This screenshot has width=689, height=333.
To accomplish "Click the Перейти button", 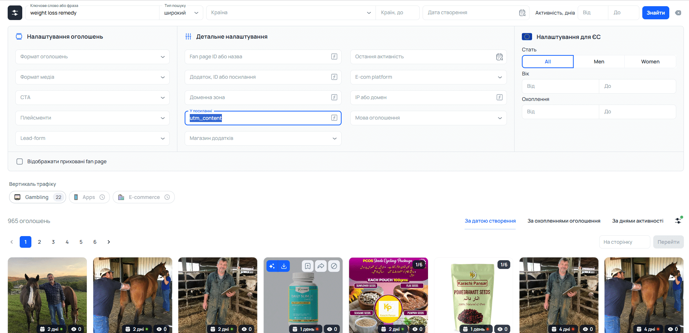I will click(x=668, y=242).
